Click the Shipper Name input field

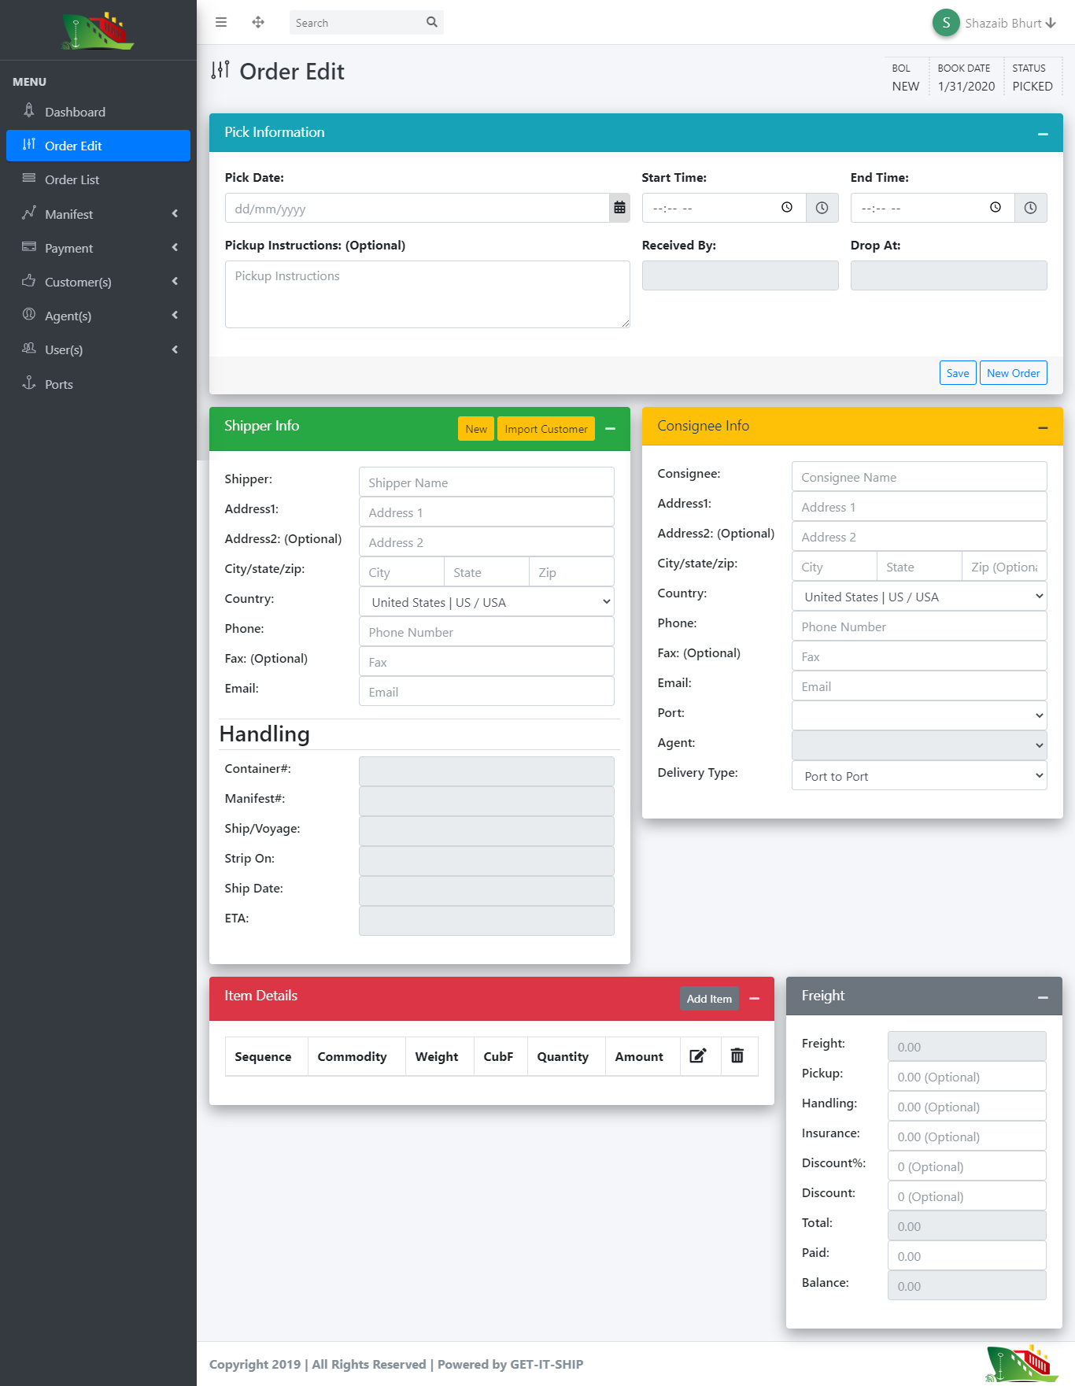486,482
